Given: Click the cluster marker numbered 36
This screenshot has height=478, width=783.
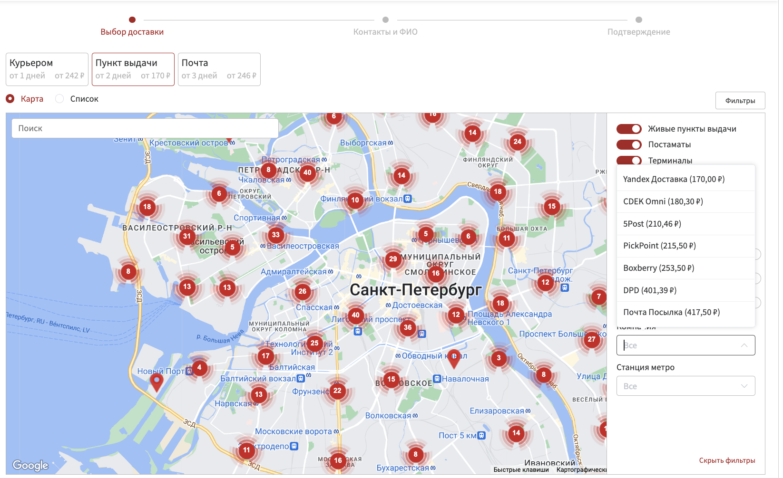Looking at the screenshot, I should pos(408,327).
